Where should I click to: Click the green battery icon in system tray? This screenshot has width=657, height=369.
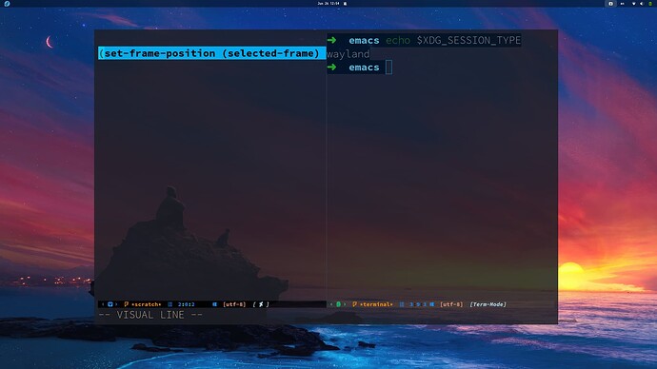(x=650, y=4)
